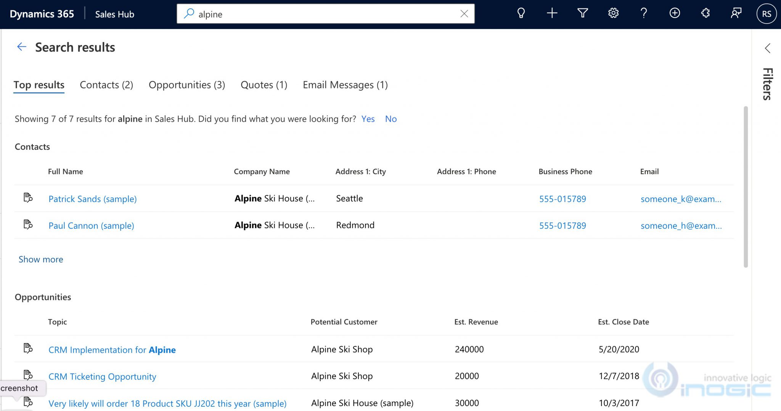Open the Email Messages (1) tab
The width and height of the screenshot is (781, 411).
coord(345,85)
